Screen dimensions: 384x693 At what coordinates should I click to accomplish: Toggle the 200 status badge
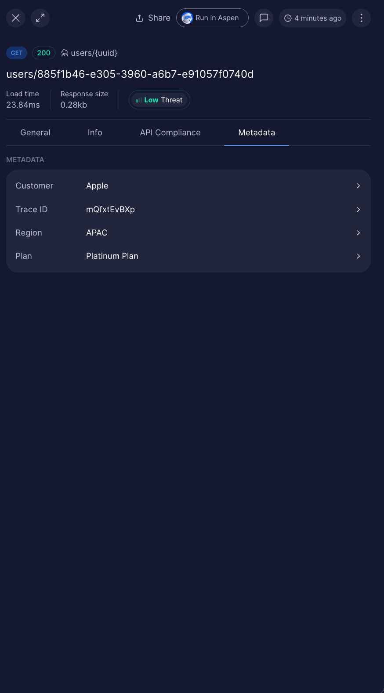[x=43, y=53]
